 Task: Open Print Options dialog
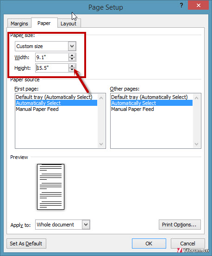[180, 225]
